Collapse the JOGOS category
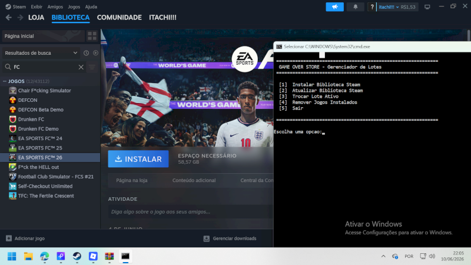471x265 pixels. tap(5, 81)
